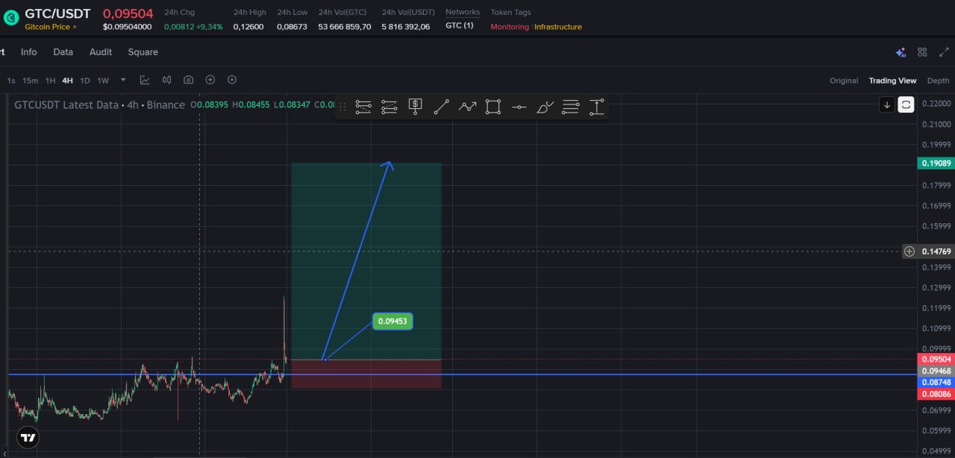Click the 24h Vol(GTC) value 53 666 859,70

[345, 26]
